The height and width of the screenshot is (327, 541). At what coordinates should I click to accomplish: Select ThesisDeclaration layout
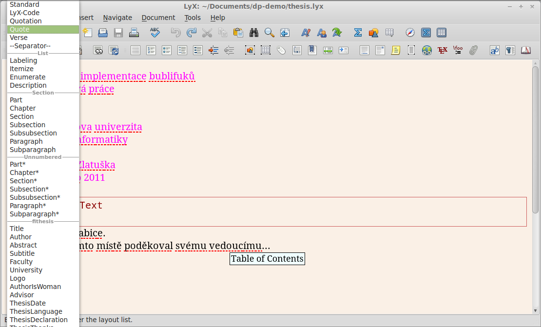(43, 320)
